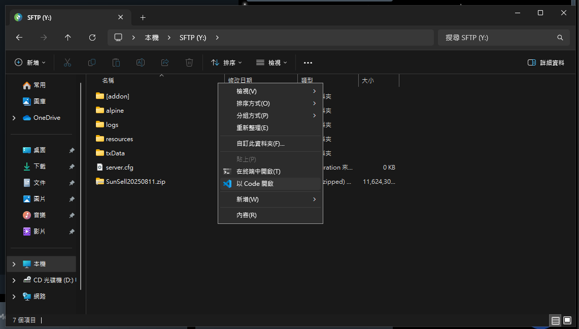Choose 以 Code 開啟 from context menu

(x=255, y=184)
